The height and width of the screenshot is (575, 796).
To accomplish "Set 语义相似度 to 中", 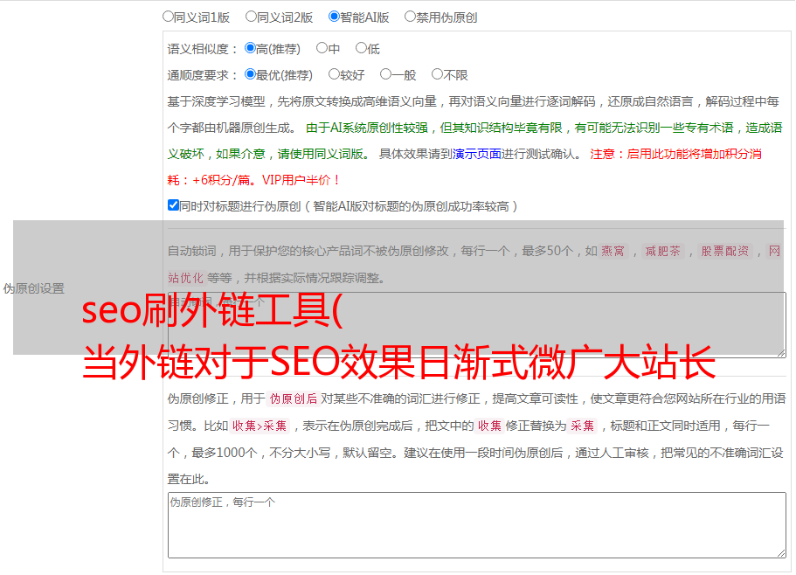I will 322,48.
